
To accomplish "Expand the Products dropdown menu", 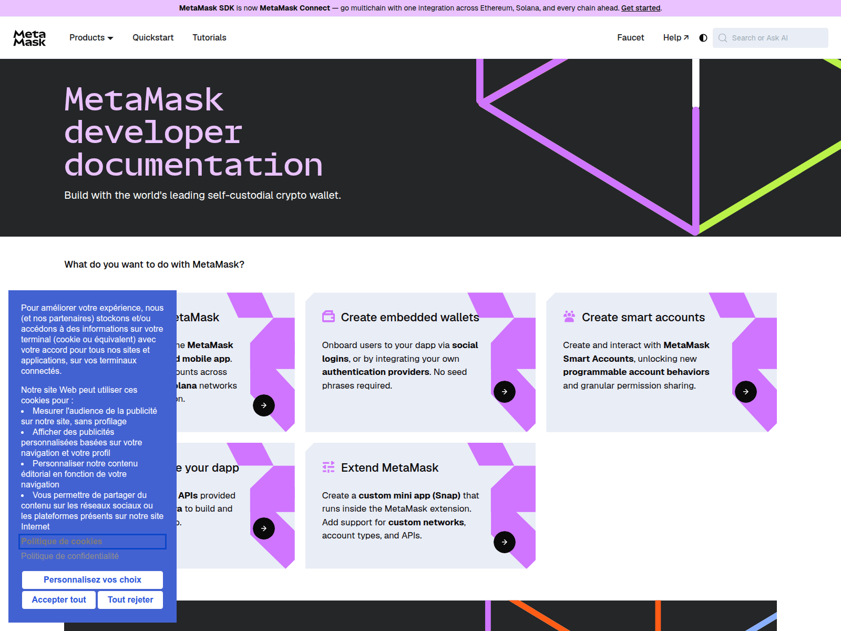I will coord(91,38).
